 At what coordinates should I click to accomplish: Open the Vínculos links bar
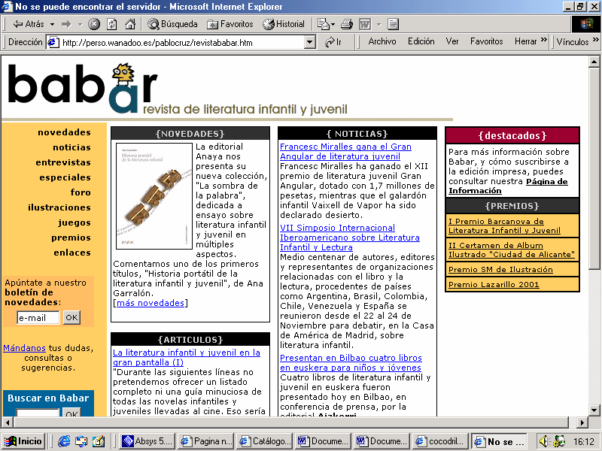573,42
